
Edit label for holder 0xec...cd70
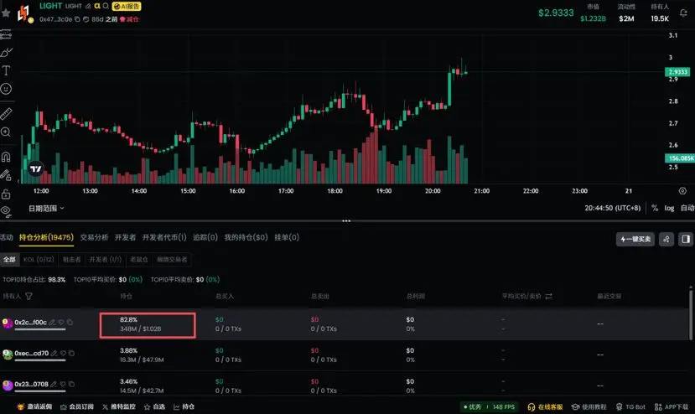54,354
